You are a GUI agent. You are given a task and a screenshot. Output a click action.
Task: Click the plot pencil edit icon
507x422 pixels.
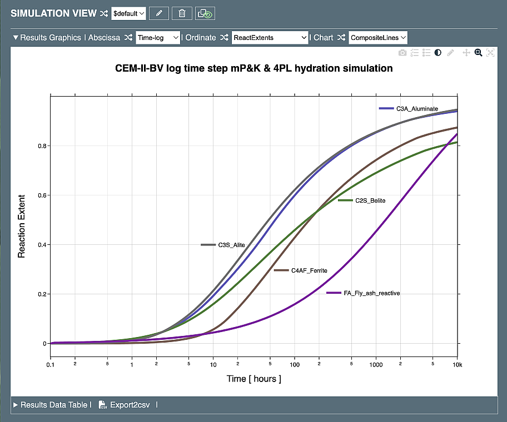[x=450, y=53]
